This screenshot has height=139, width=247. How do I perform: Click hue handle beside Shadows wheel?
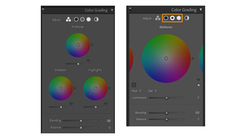click(75, 88)
